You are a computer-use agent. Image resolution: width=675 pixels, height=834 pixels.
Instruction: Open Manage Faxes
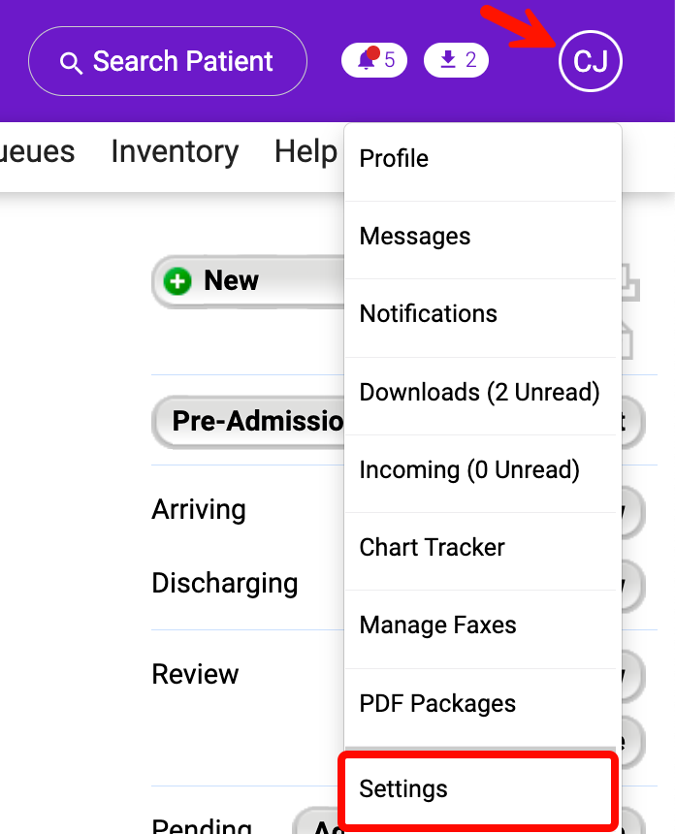pyautogui.click(x=437, y=625)
